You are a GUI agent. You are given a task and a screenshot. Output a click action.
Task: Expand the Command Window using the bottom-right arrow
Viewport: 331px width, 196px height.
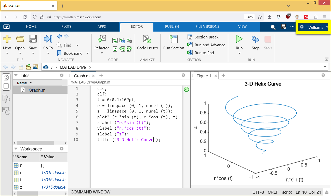pyautogui.click(x=326, y=192)
